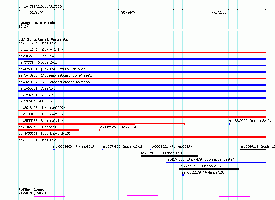Select the nsv3346112 black bar
Viewport: 275px width, 200px height.
point(253,150)
